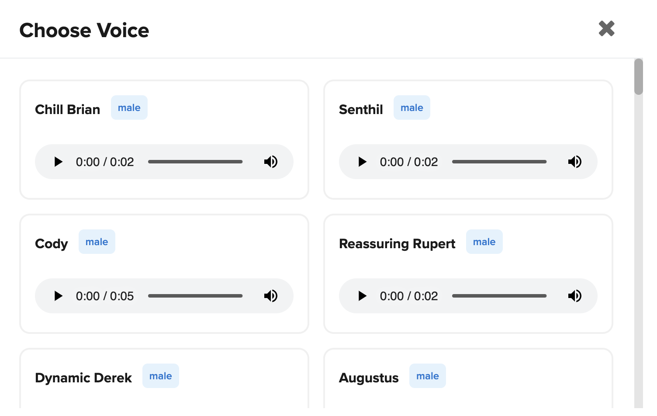
Task: Mute the Chill Brian audio player
Action: click(x=271, y=162)
